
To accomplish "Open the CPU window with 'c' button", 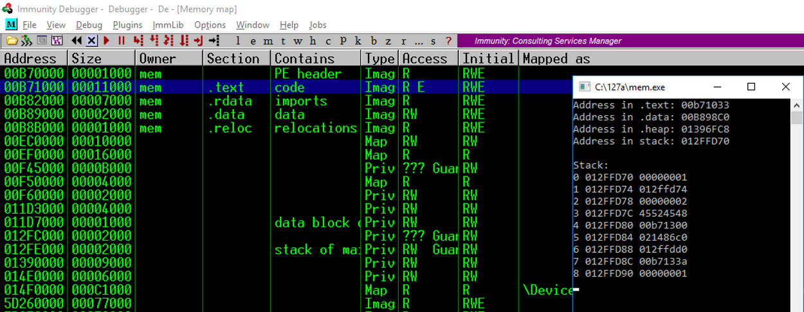I will [328, 41].
